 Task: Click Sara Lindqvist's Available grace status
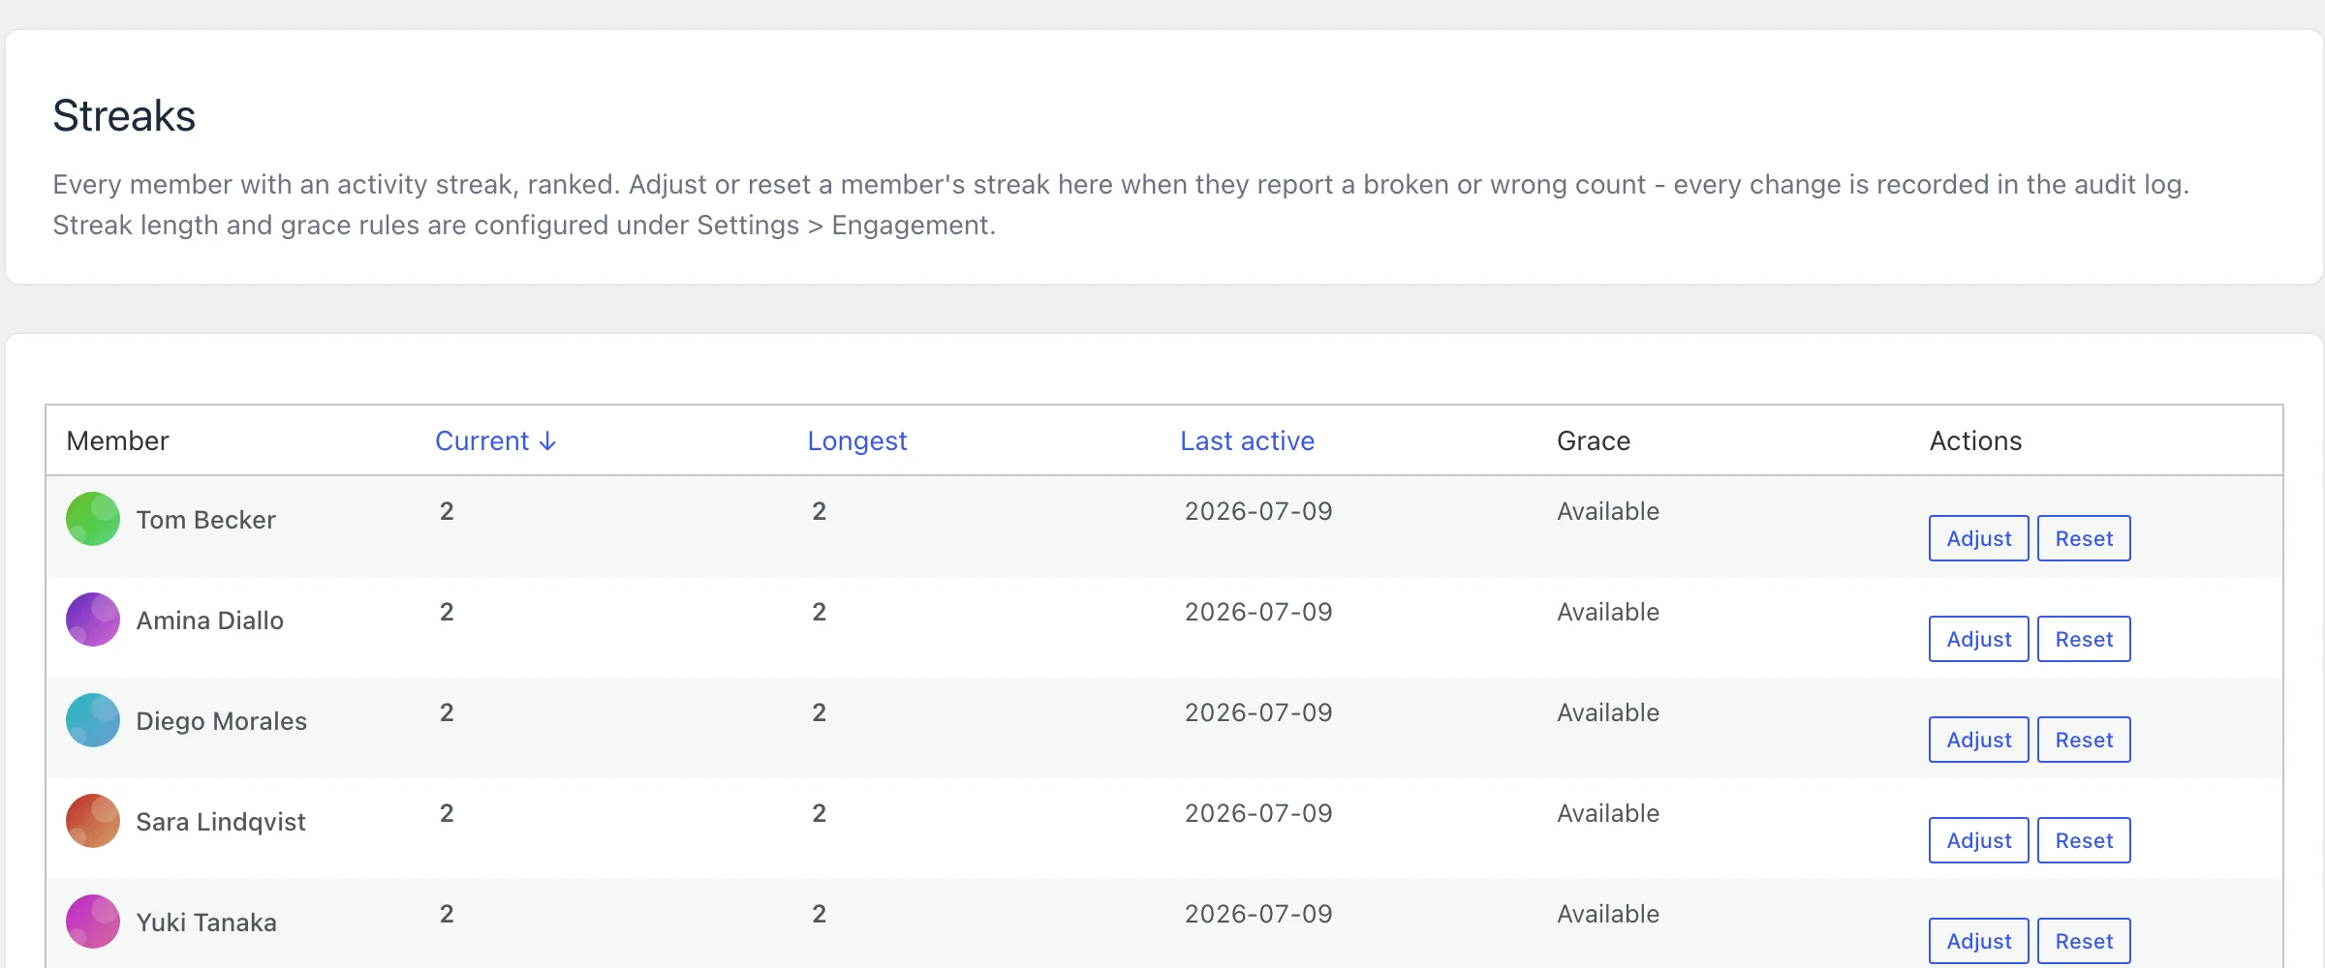pos(1608,813)
